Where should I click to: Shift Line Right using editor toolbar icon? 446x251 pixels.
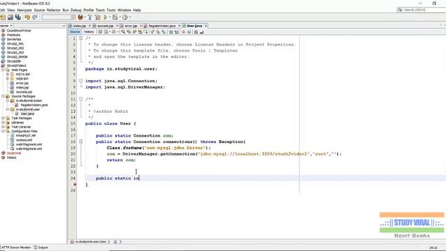[x=176, y=32]
